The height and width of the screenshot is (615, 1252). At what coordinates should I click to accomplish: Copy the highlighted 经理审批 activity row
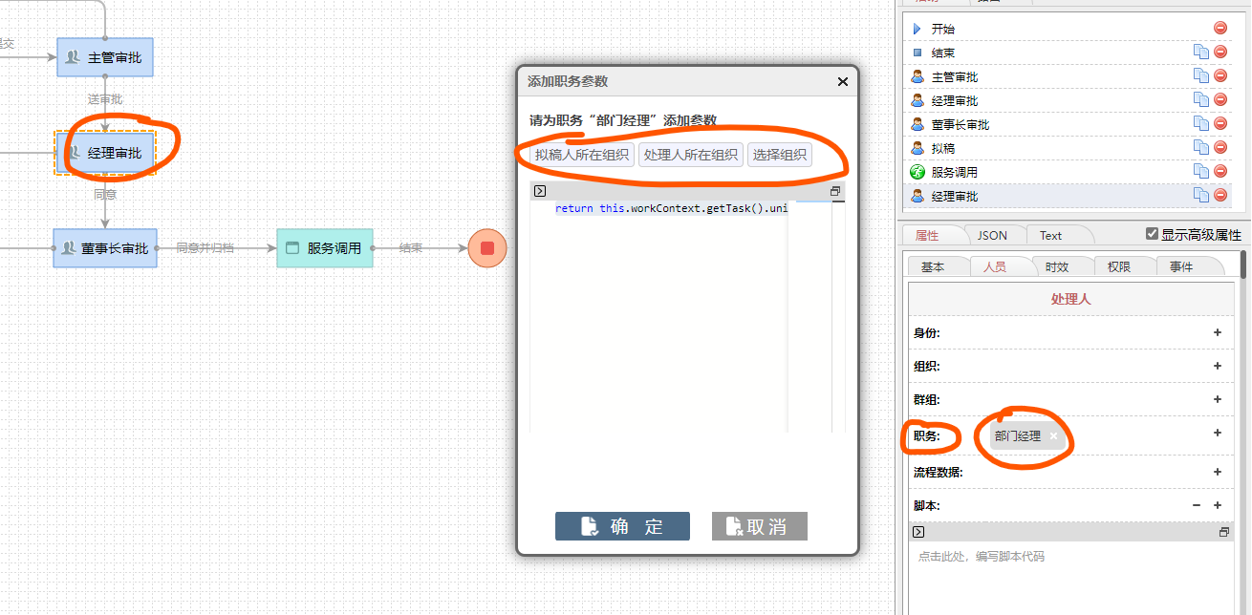tap(1201, 196)
